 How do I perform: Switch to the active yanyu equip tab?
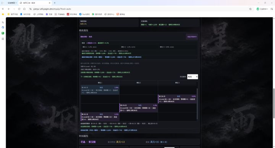[x=35, y=3]
